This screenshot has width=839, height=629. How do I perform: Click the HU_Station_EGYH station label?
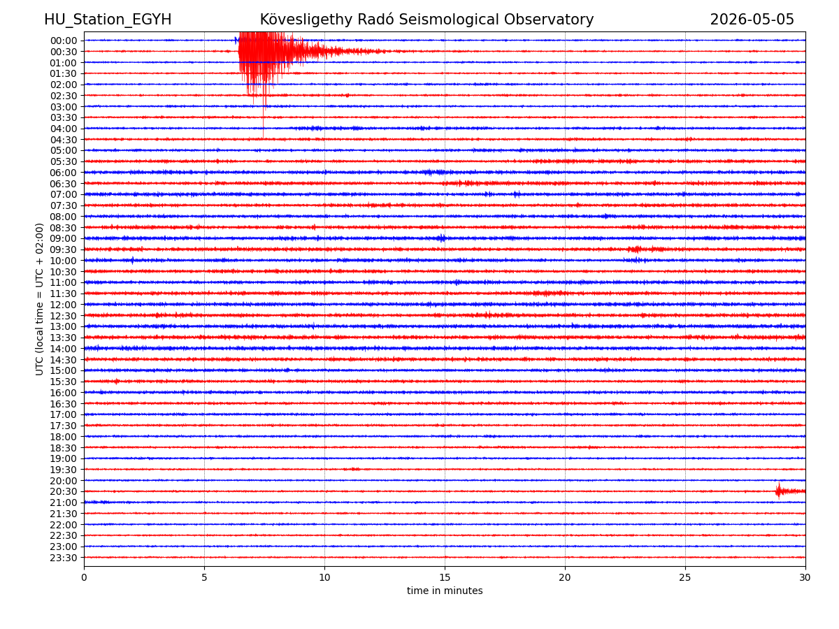point(108,20)
